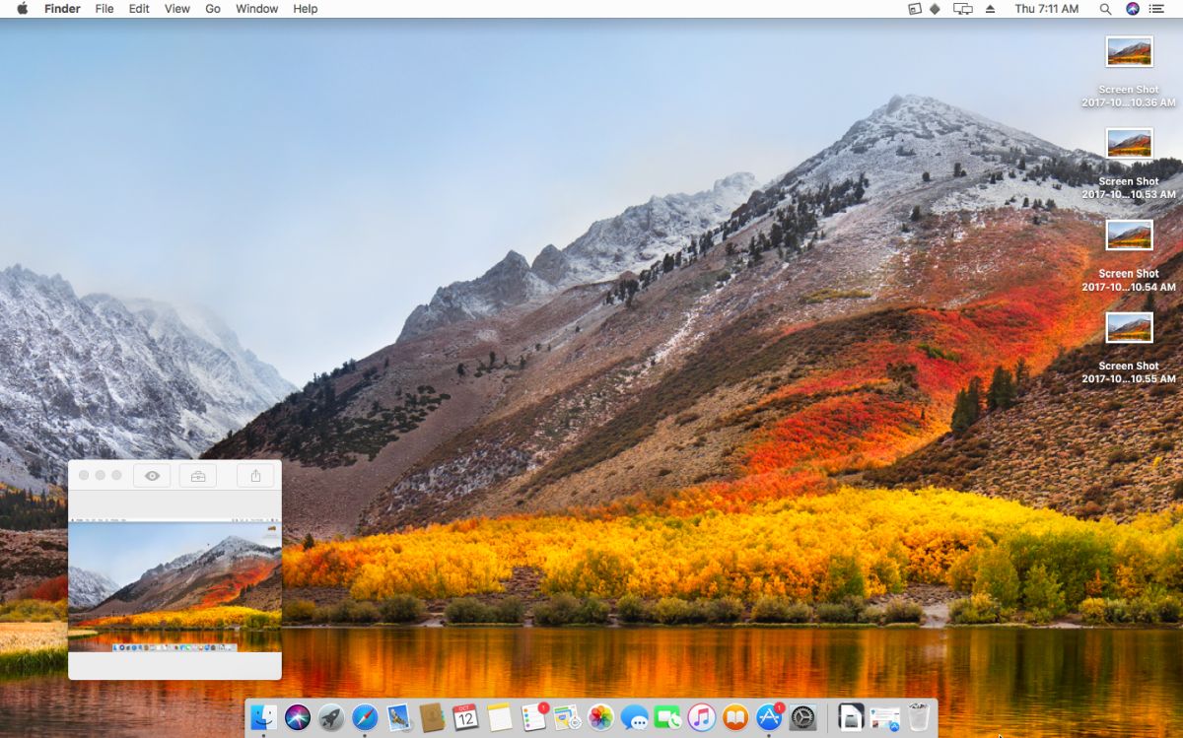
Task: Launch Siri from the Dock
Action: pyautogui.click(x=298, y=717)
